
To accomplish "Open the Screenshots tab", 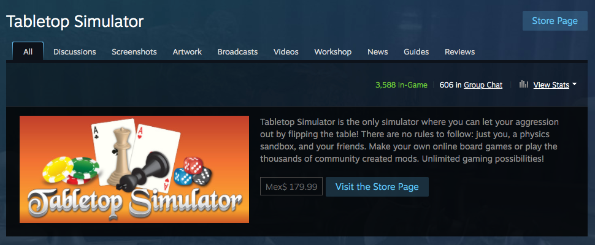I will click(134, 52).
